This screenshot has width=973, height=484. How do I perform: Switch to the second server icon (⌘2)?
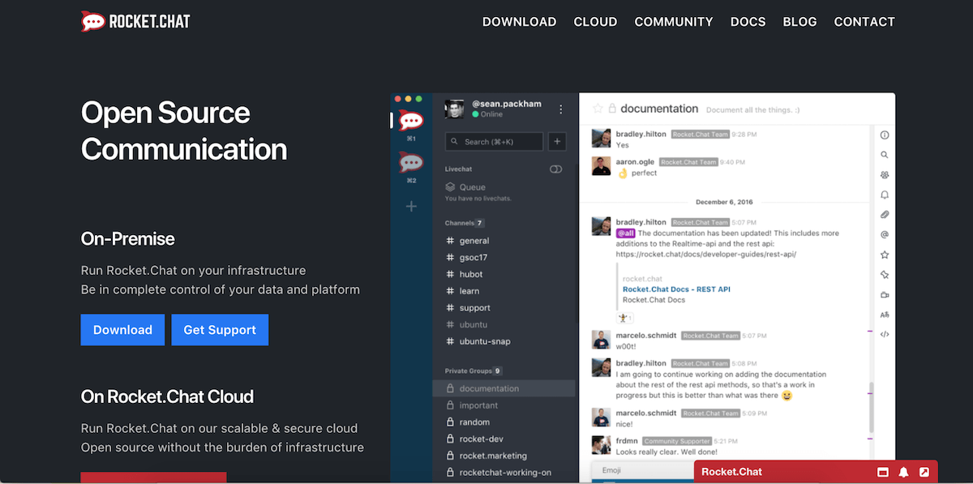(x=411, y=164)
